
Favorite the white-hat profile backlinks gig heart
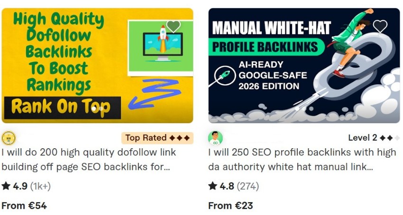(380, 26)
